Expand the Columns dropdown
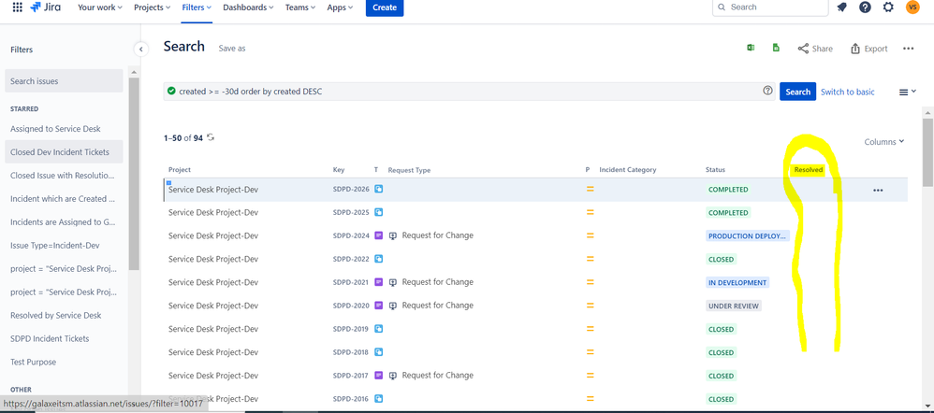The width and height of the screenshot is (934, 413). [x=884, y=142]
